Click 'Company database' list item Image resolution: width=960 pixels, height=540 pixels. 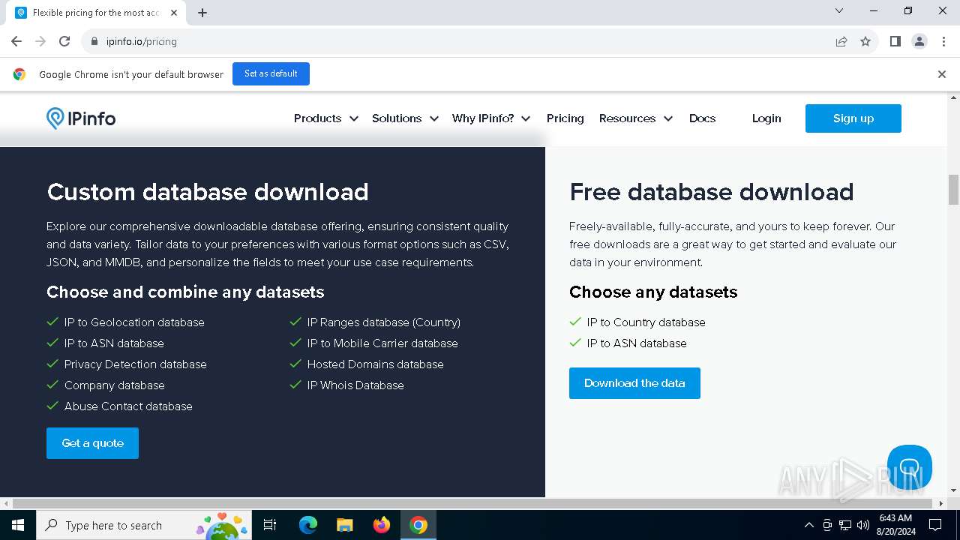(x=115, y=385)
